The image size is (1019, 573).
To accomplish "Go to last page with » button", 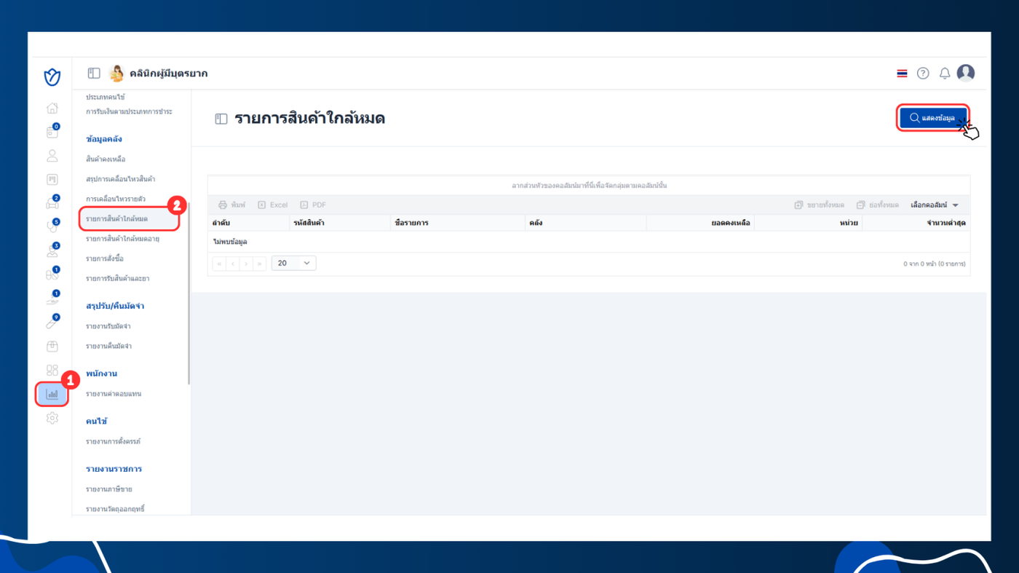I will coord(259,264).
